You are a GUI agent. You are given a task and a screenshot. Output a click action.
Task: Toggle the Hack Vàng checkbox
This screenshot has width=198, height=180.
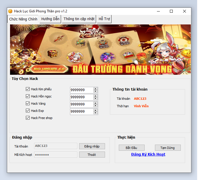tap(28, 104)
